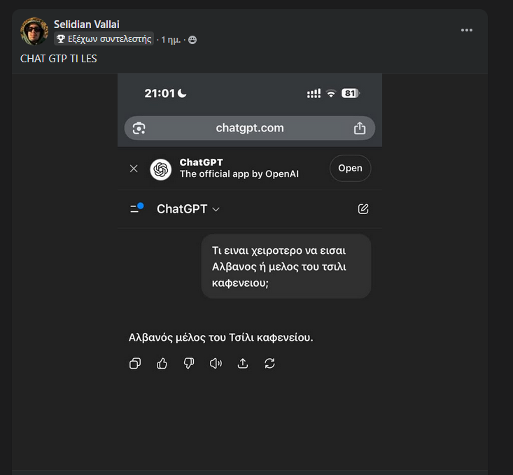Tap the browser share icon in address bar
This screenshot has width=513, height=475.
(x=360, y=128)
